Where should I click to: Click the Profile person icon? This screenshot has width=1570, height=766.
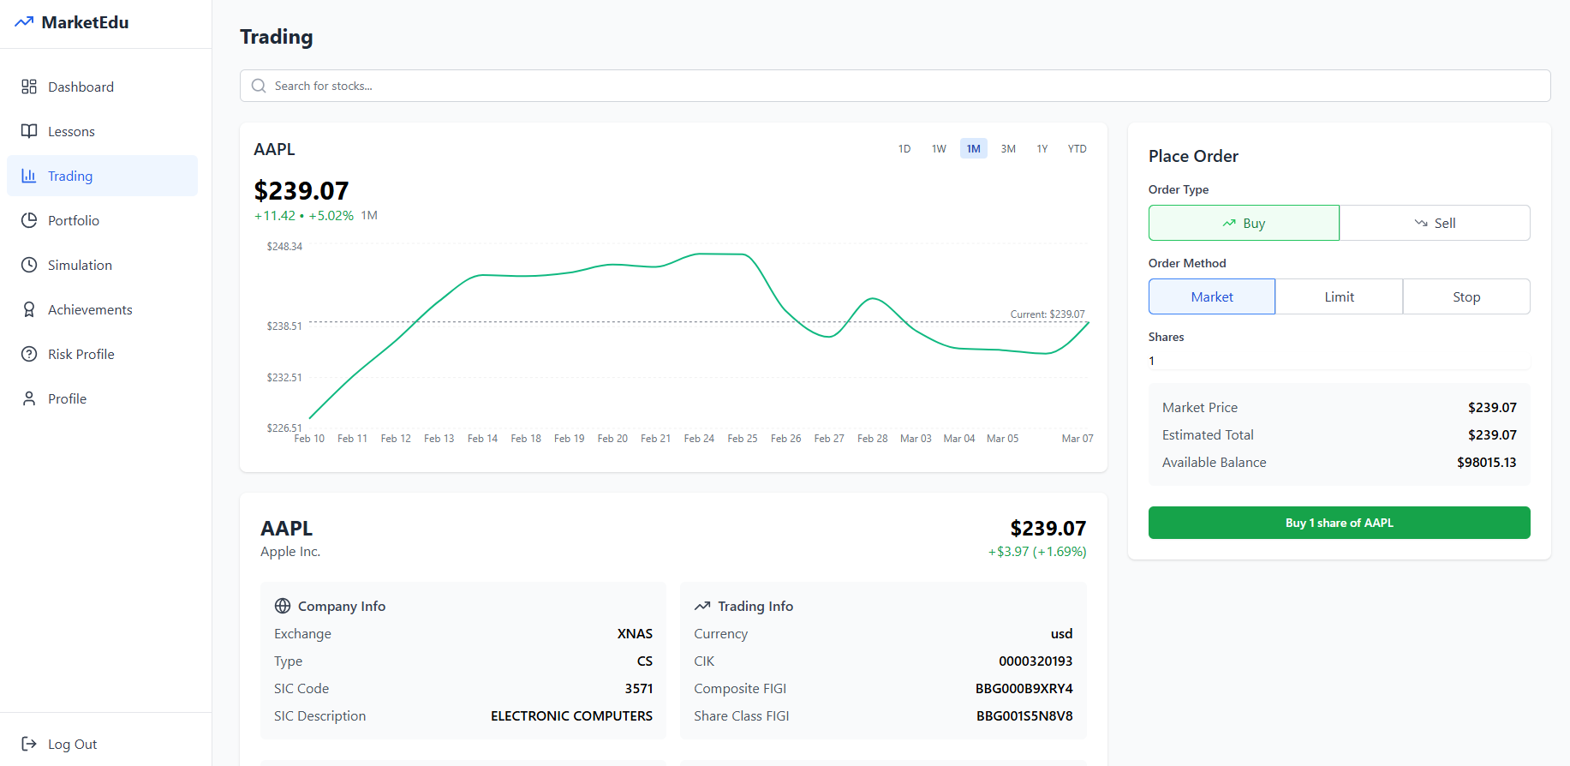point(29,398)
